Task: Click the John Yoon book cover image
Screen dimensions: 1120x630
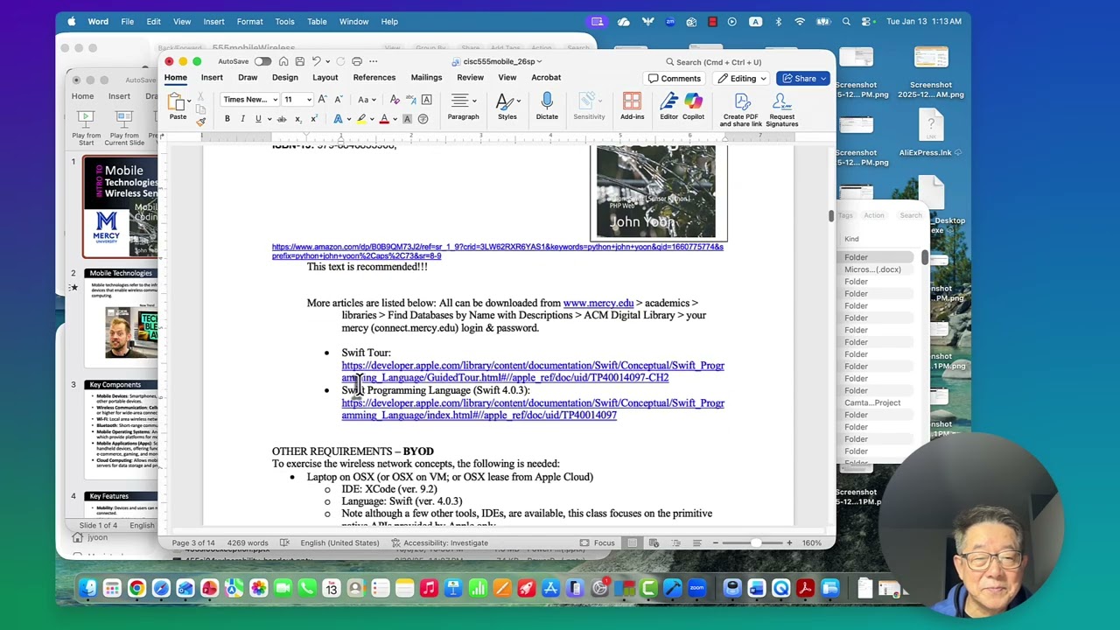Action: [656, 192]
